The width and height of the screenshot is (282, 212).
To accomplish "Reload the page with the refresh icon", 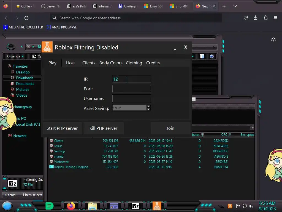I will [x=26, y=18].
